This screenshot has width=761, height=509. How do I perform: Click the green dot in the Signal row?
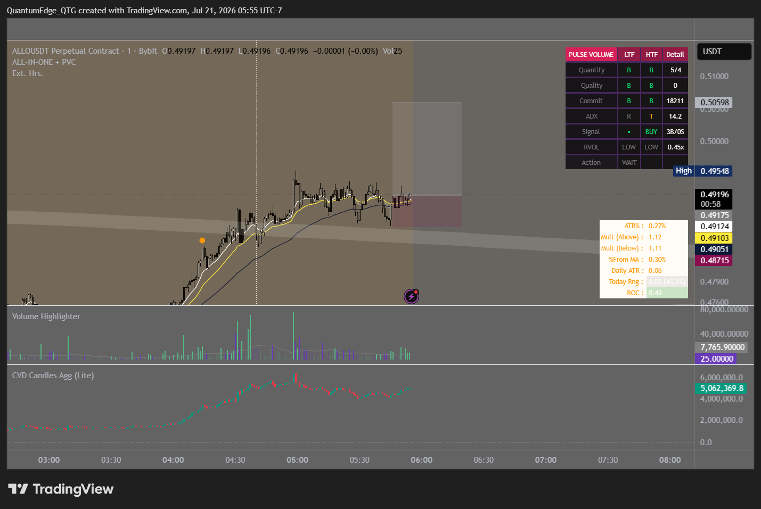[629, 132]
